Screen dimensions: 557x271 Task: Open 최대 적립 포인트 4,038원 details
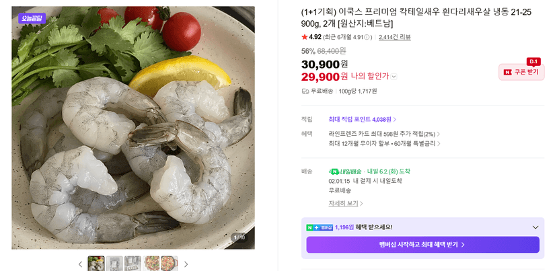click(x=363, y=119)
